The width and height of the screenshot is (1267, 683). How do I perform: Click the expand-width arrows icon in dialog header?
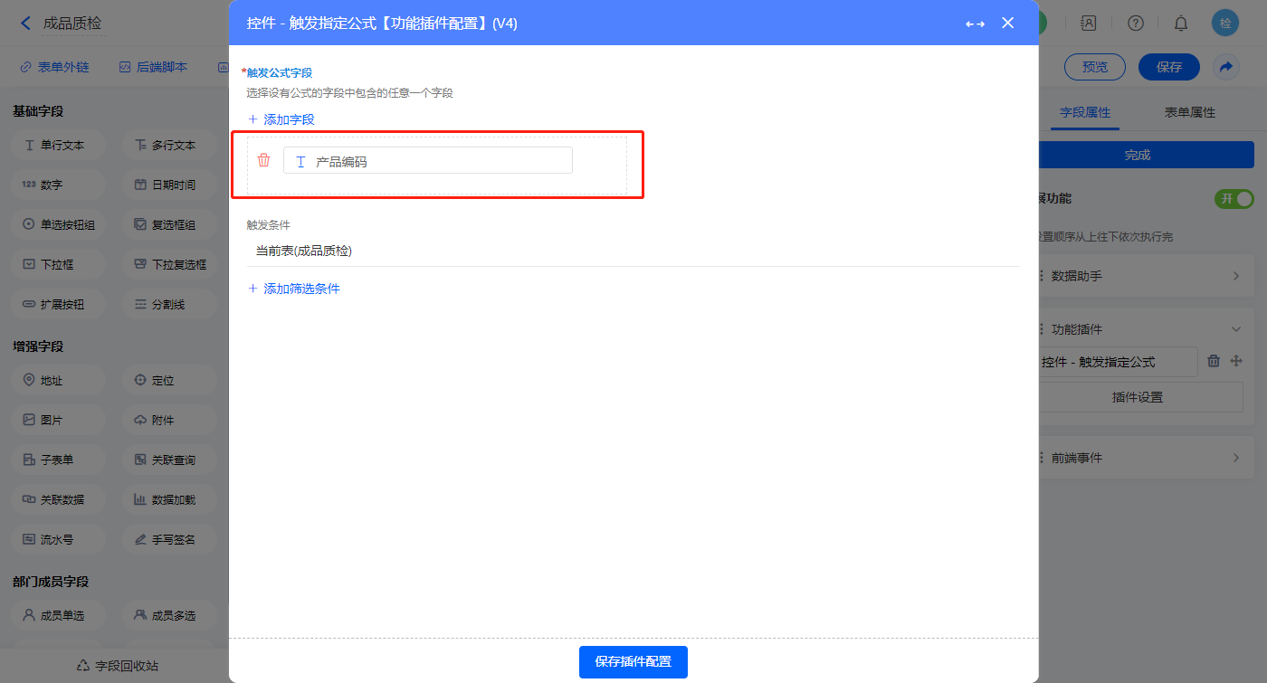click(x=975, y=24)
